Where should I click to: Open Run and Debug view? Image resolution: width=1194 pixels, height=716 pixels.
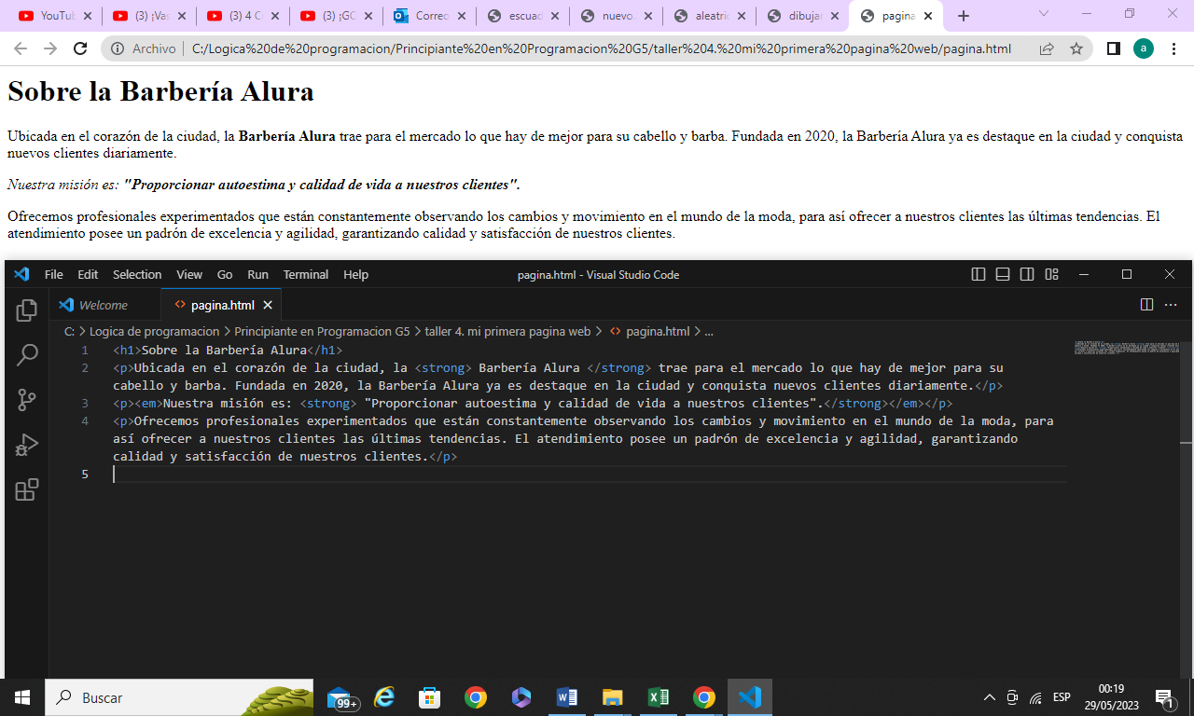pos(26,445)
